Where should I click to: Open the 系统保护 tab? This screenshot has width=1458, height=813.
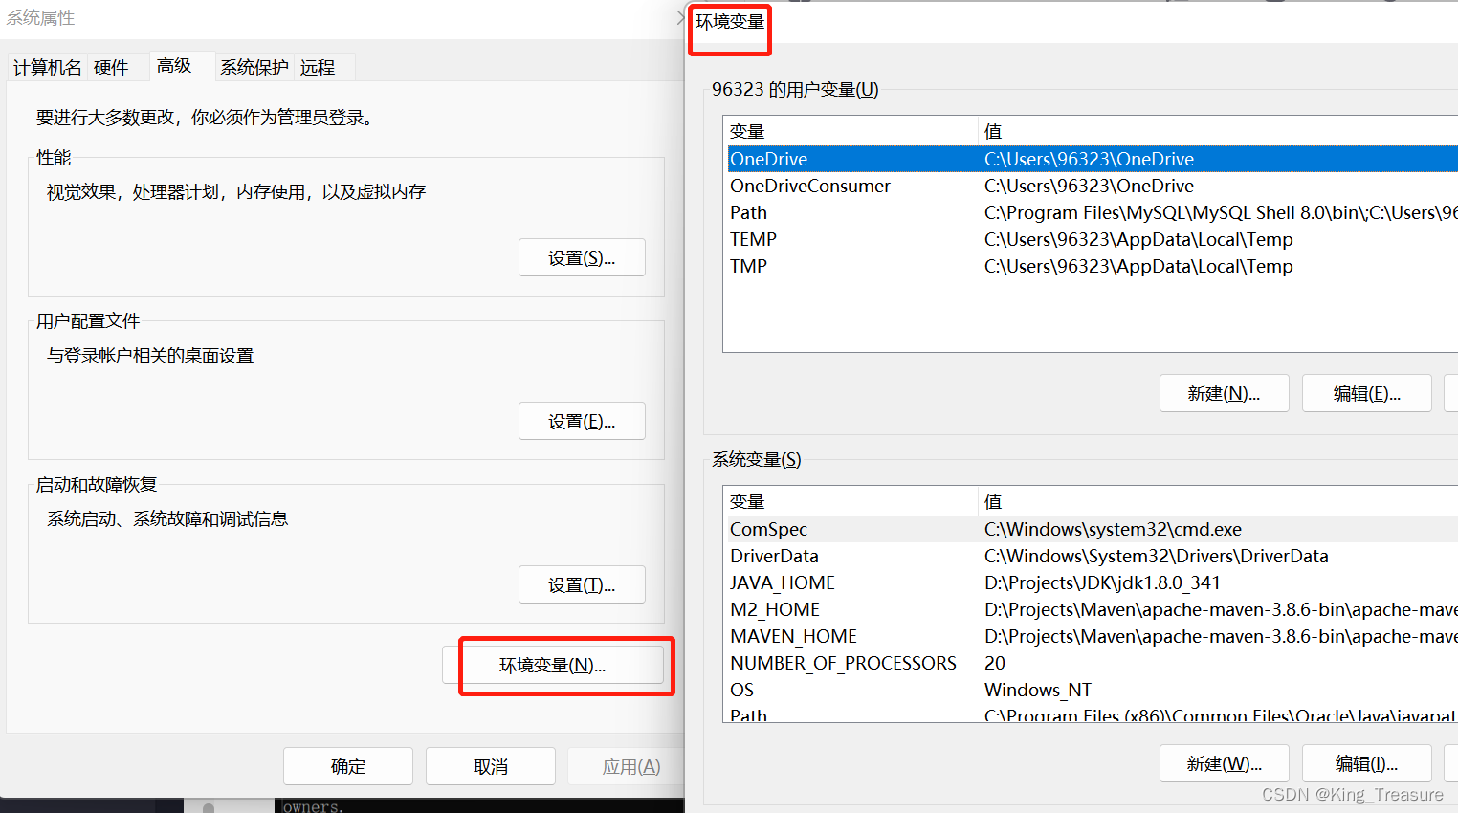coord(254,67)
